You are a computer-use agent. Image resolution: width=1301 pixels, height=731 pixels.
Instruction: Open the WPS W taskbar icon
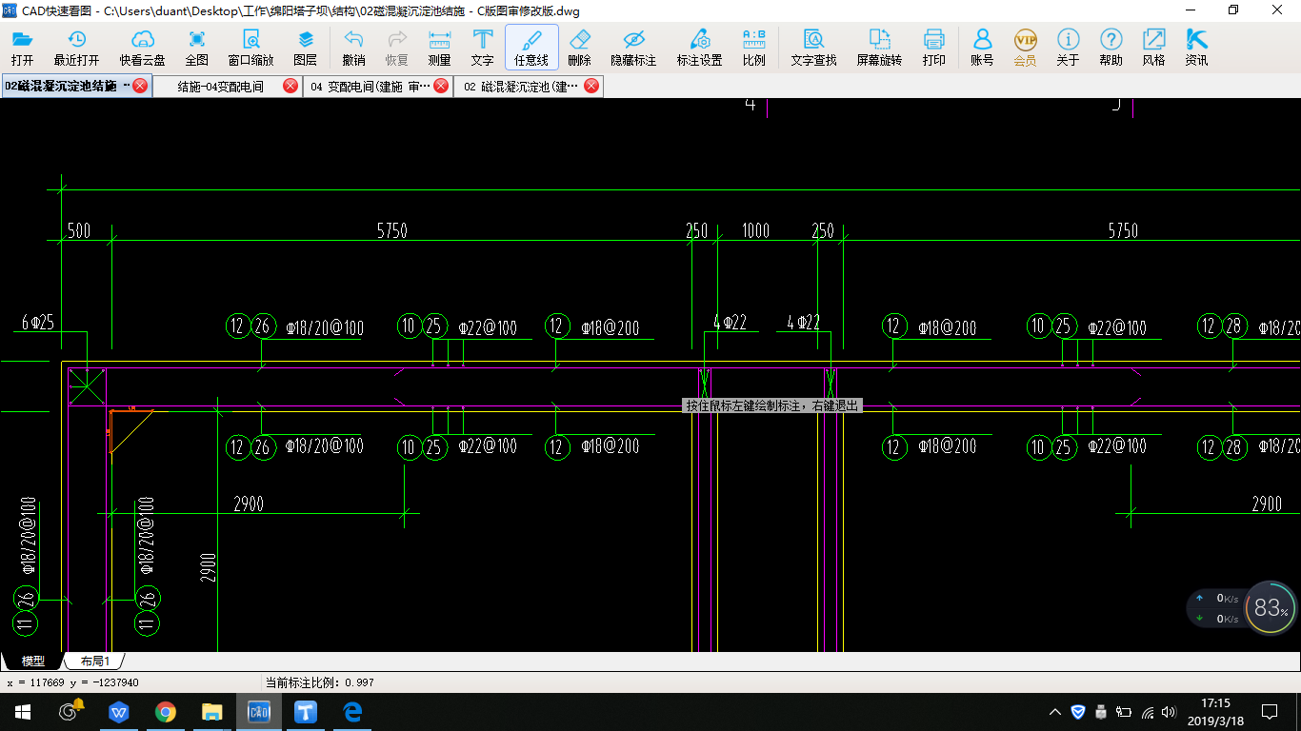pos(119,712)
